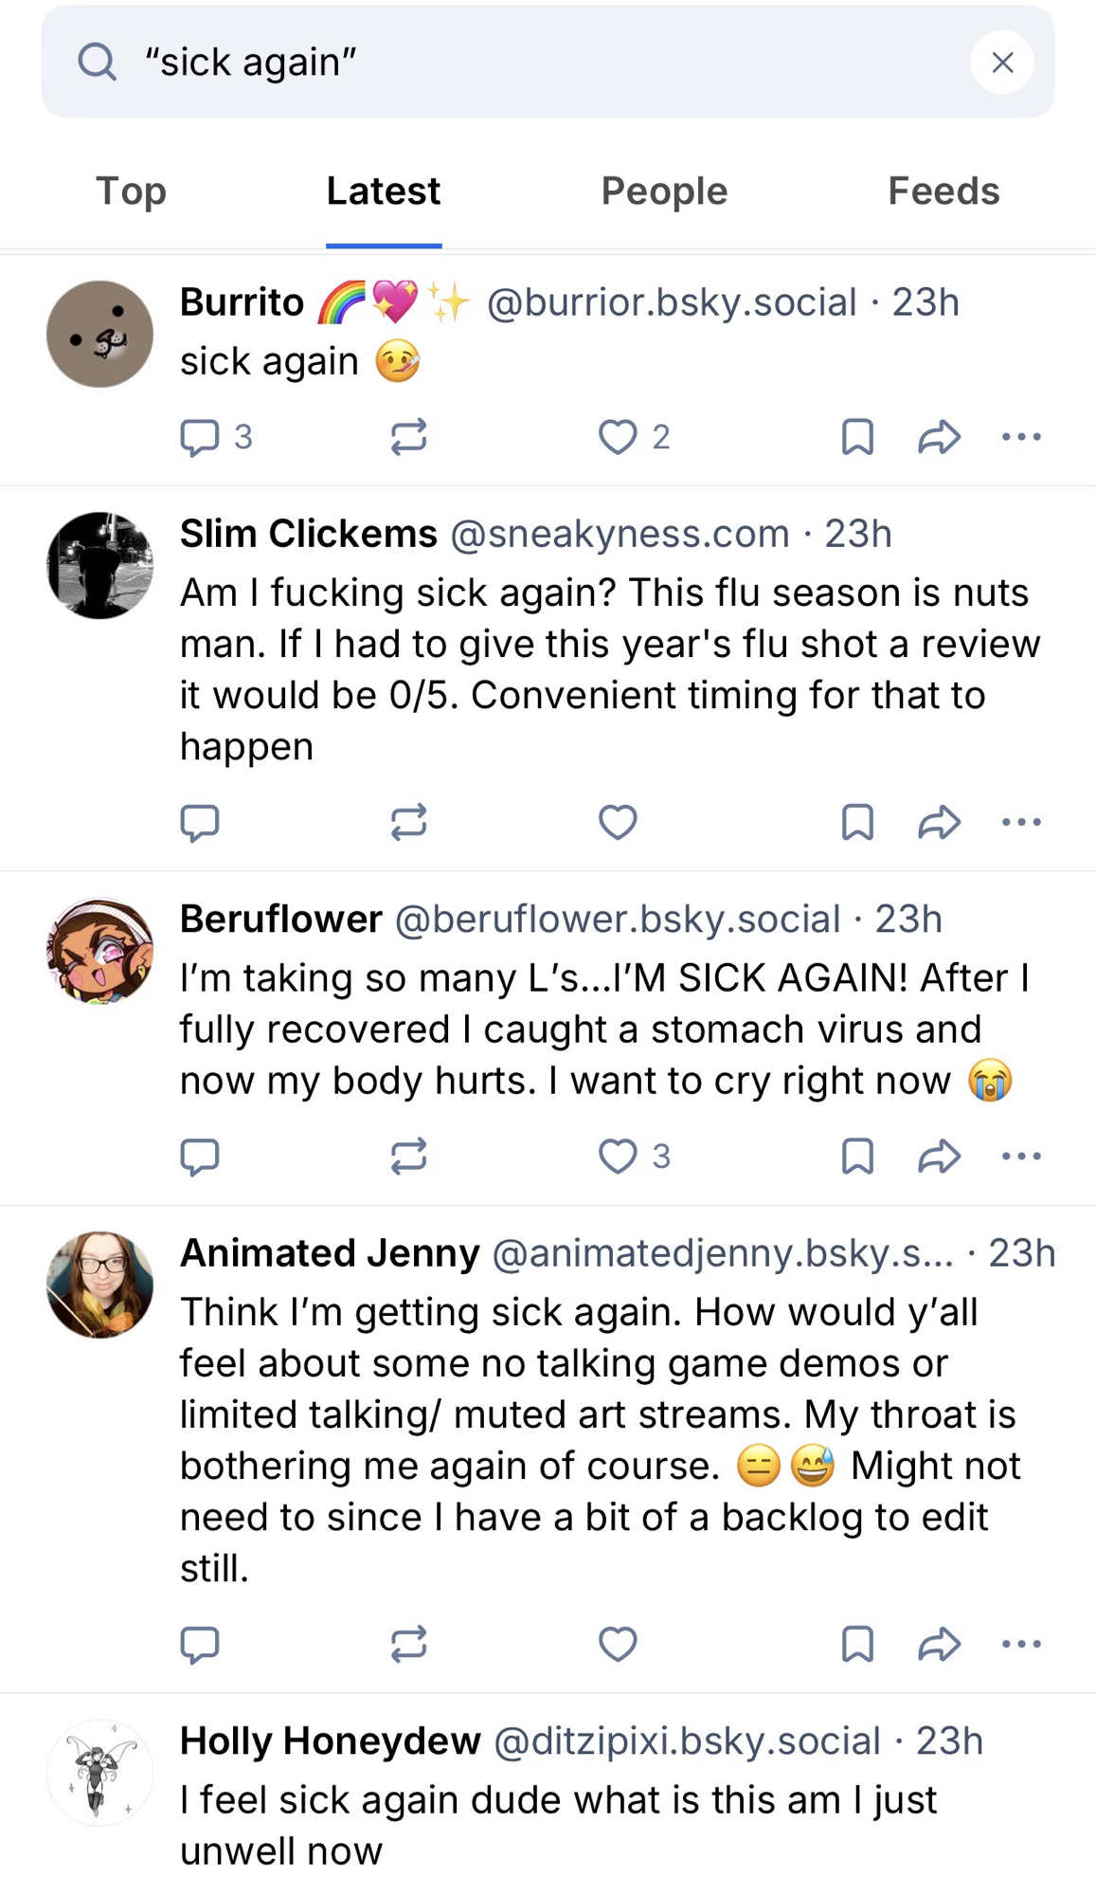Reply to Animated Jenny's post
This screenshot has height=1896, width=1096.
[x=199, y=1644]
